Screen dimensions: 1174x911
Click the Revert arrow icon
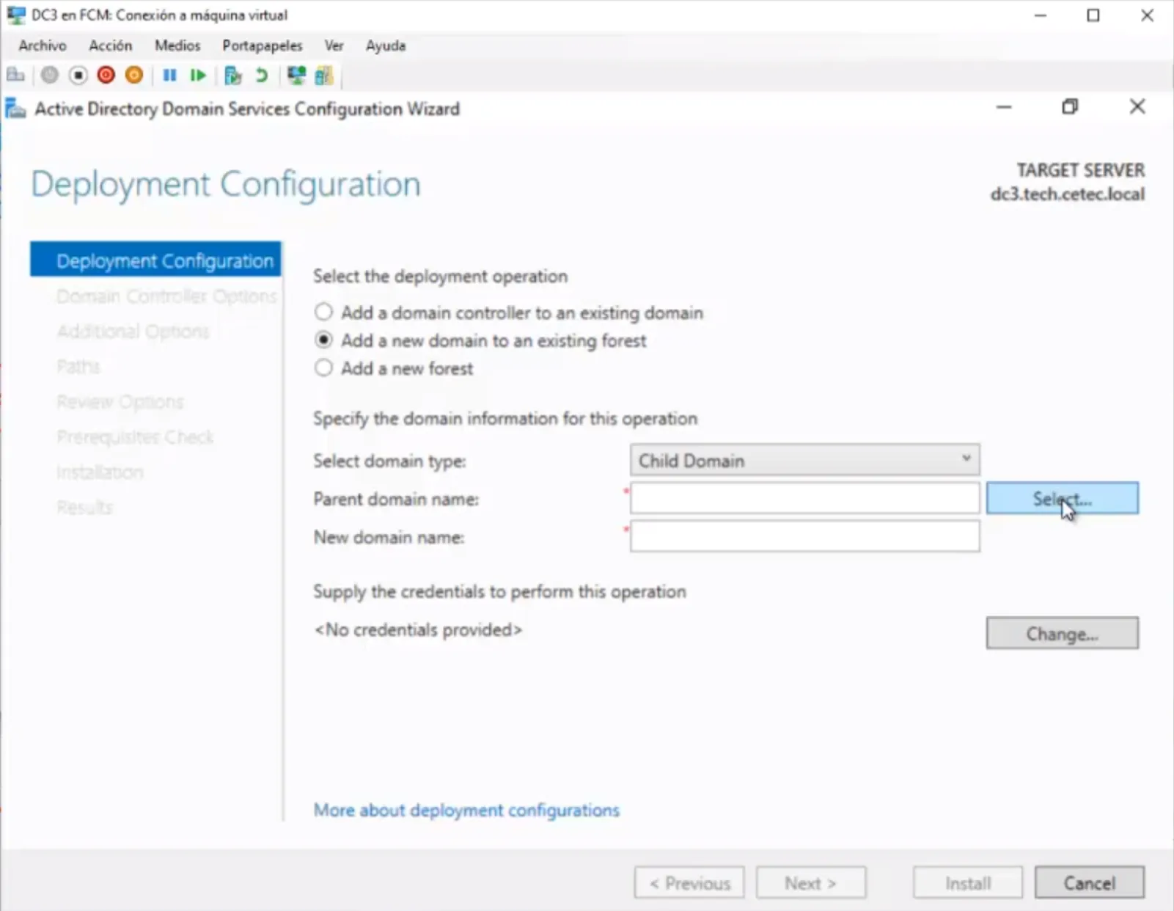pyautogui.click(x=261, y=75)
